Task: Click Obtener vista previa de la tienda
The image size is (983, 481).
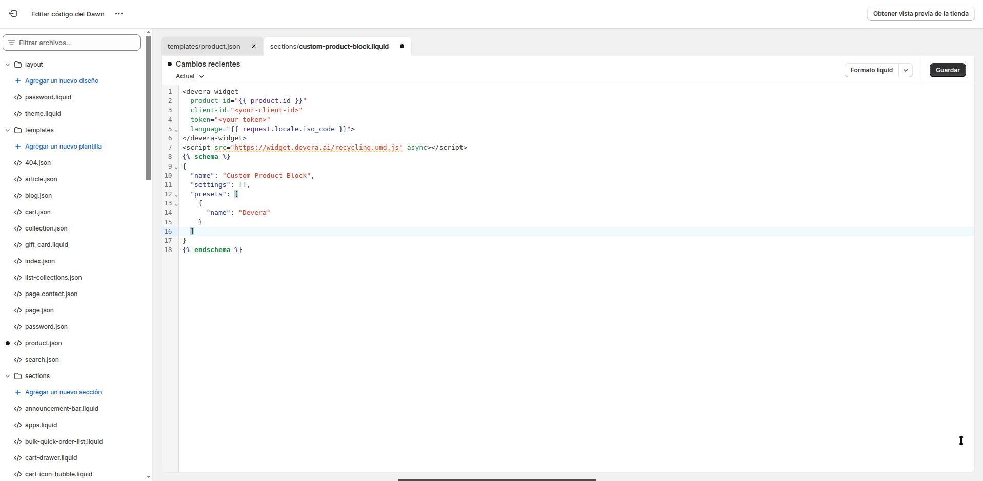Action: [x=920, y=14]
